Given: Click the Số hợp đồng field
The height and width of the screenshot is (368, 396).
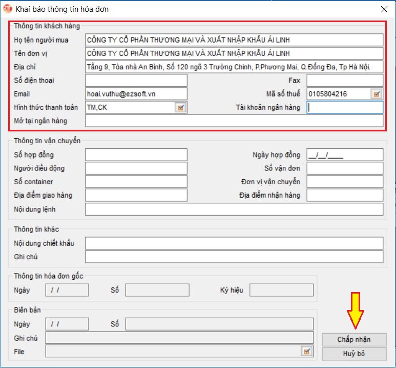Looking at the screenshot, I should (x=136, y=155).
